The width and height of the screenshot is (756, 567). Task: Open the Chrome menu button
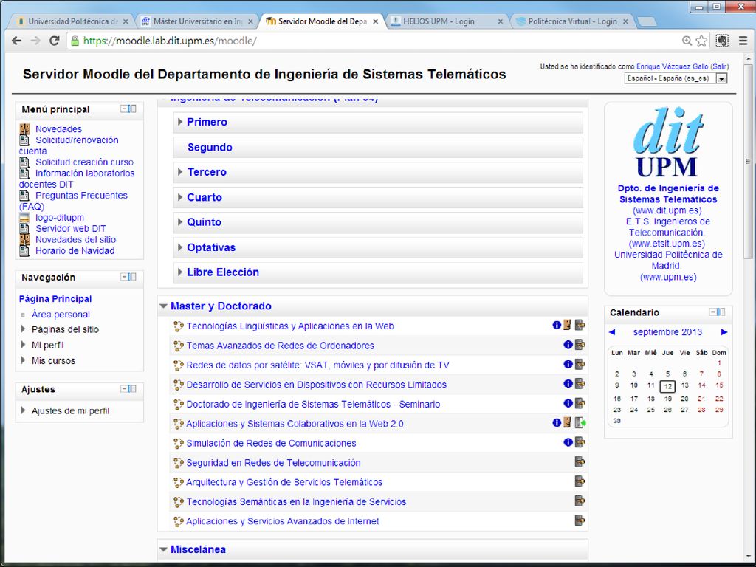click(743, 41)
